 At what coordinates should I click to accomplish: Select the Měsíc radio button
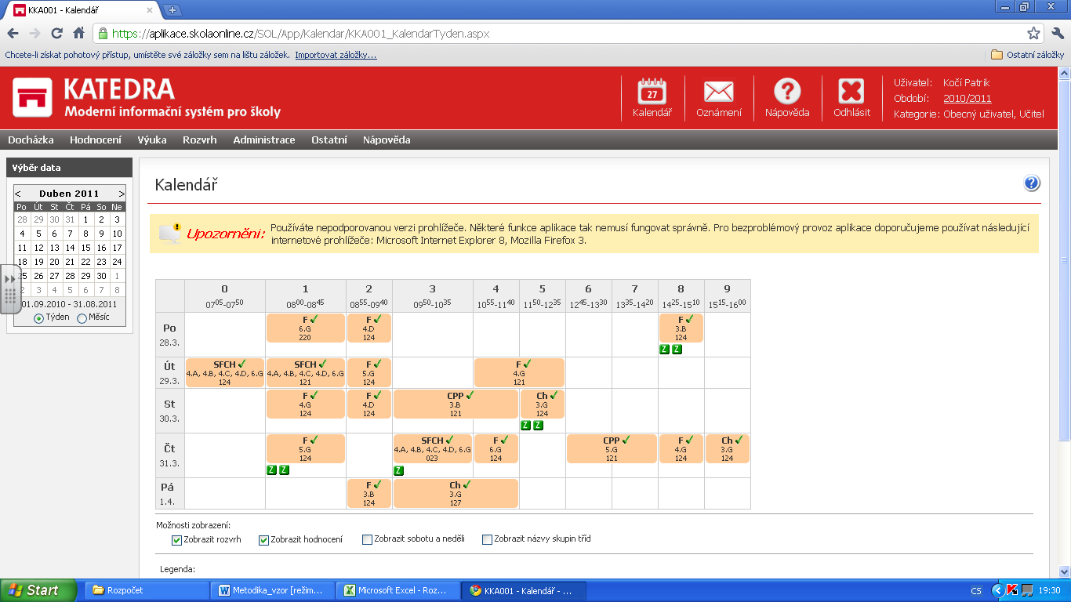click(82, 318)
